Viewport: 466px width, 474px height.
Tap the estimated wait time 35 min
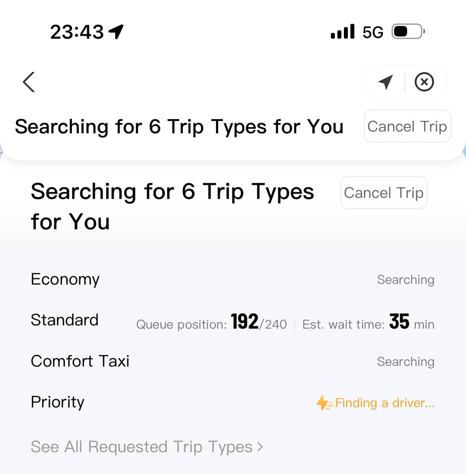coord(368,323)
